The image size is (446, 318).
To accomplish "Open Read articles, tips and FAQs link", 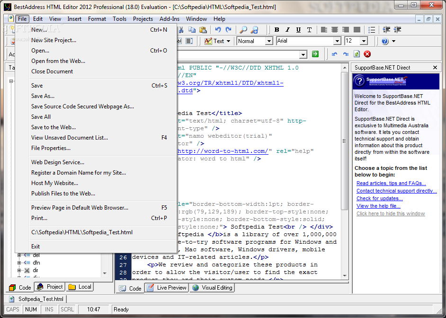I will point(391,183).
